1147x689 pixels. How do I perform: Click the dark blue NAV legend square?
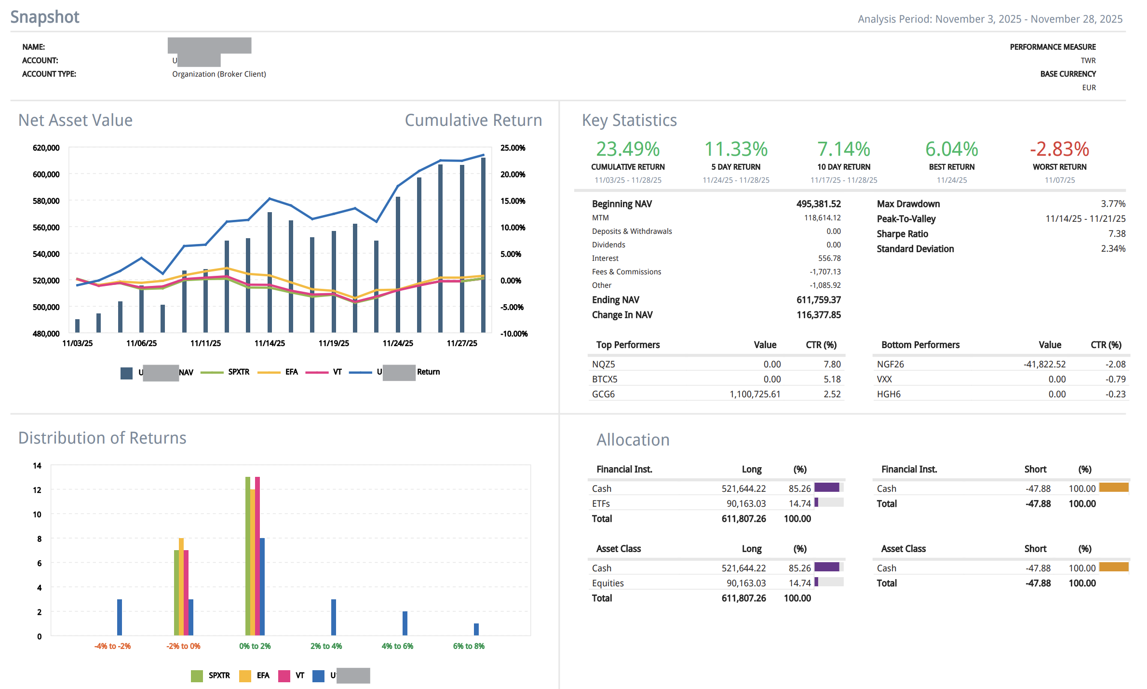(x=126, y=373)
